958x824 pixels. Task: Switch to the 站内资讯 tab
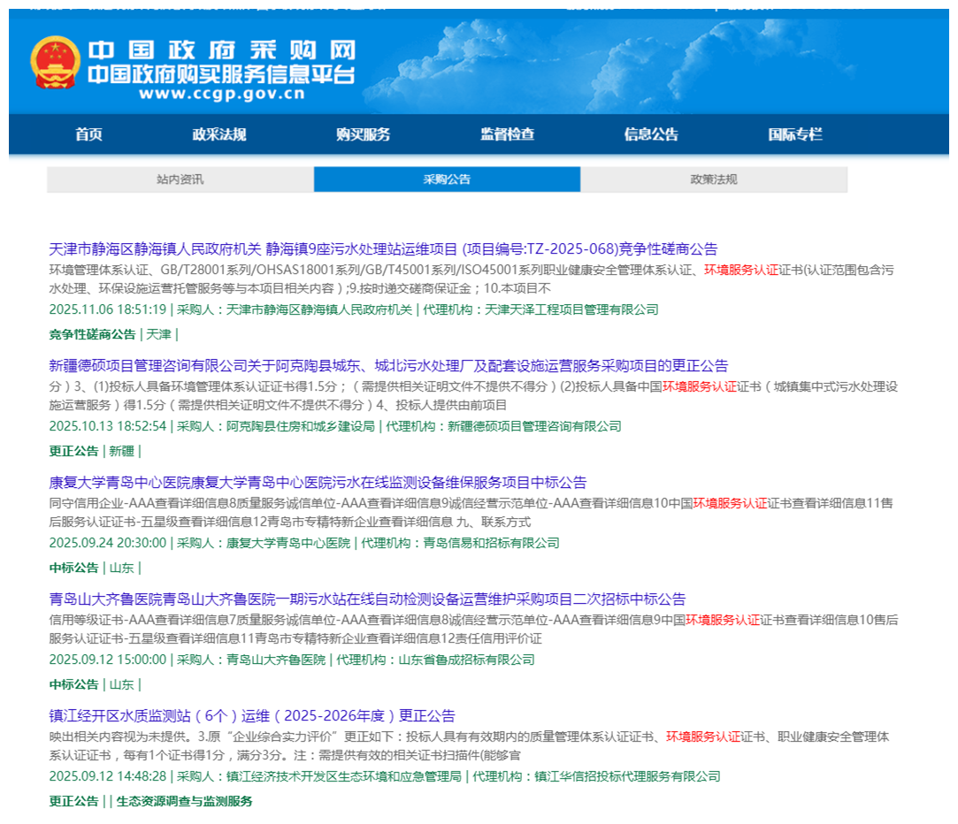point(180,179)
